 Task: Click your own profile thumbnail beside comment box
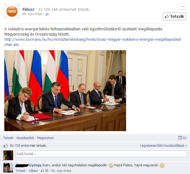coord(8,155)
